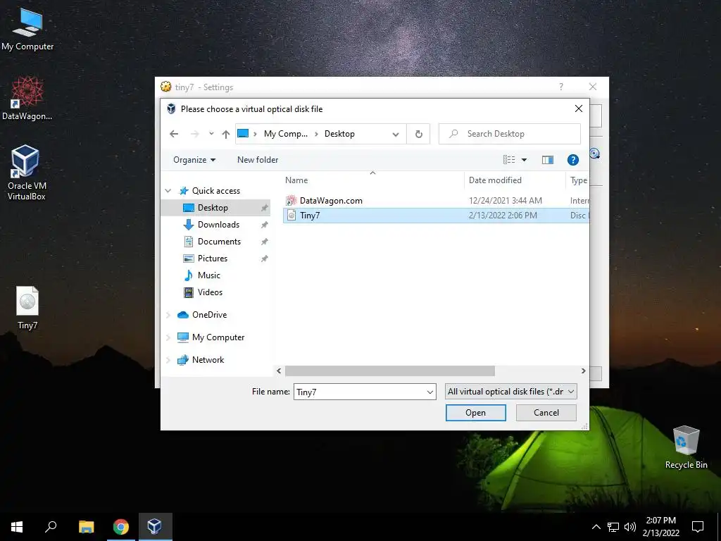Close the file chooser dialog

[579, 108]
